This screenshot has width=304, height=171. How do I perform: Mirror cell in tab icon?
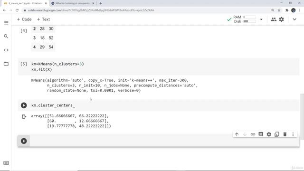click(x=277, y=134)
